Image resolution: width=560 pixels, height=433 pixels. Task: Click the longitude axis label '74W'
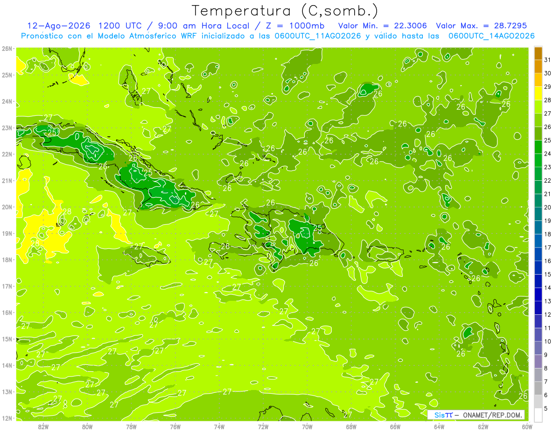tap(219, 427)
